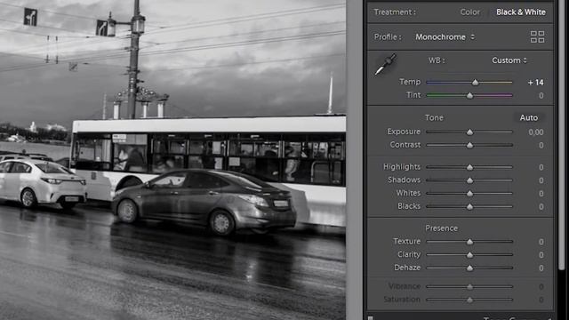Open the Profile Browser grid icon
The width and height of the screenshot is (569, 320).
coord(537,37)
